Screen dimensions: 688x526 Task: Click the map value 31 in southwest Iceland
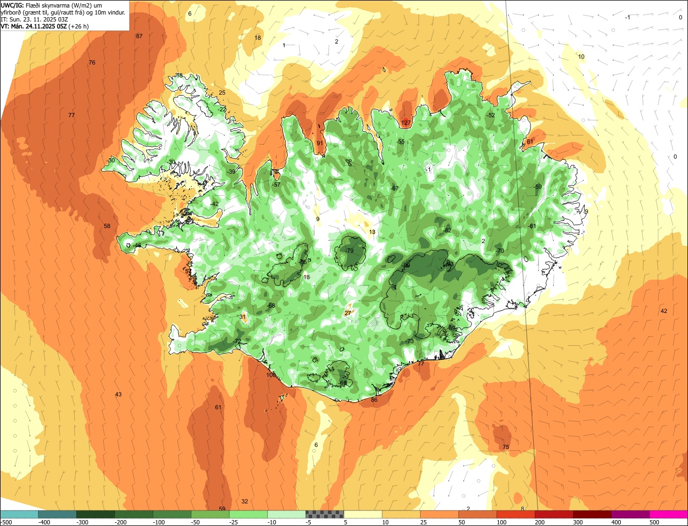[x=242, y=317]
